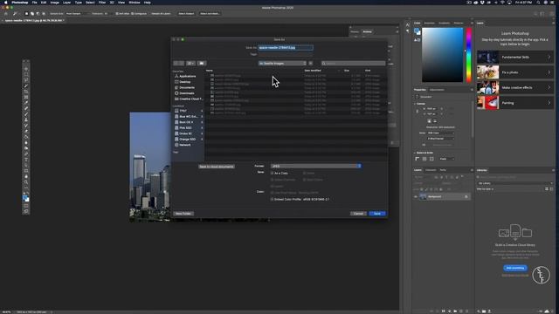Toggle the Sample All Layers option
Screen dimensions: 559x314
coord(161,14)
